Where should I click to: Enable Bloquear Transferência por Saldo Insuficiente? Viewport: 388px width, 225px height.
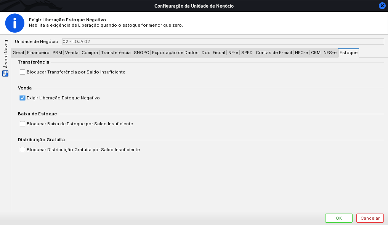tap(22, 72)
